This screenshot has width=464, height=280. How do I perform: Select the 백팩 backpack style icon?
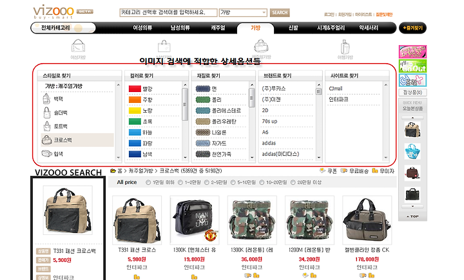(x=46, y=98)
